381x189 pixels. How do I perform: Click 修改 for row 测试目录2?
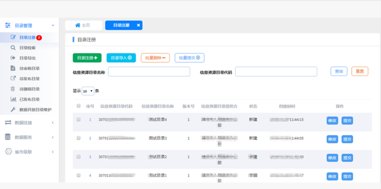point(332,158)
